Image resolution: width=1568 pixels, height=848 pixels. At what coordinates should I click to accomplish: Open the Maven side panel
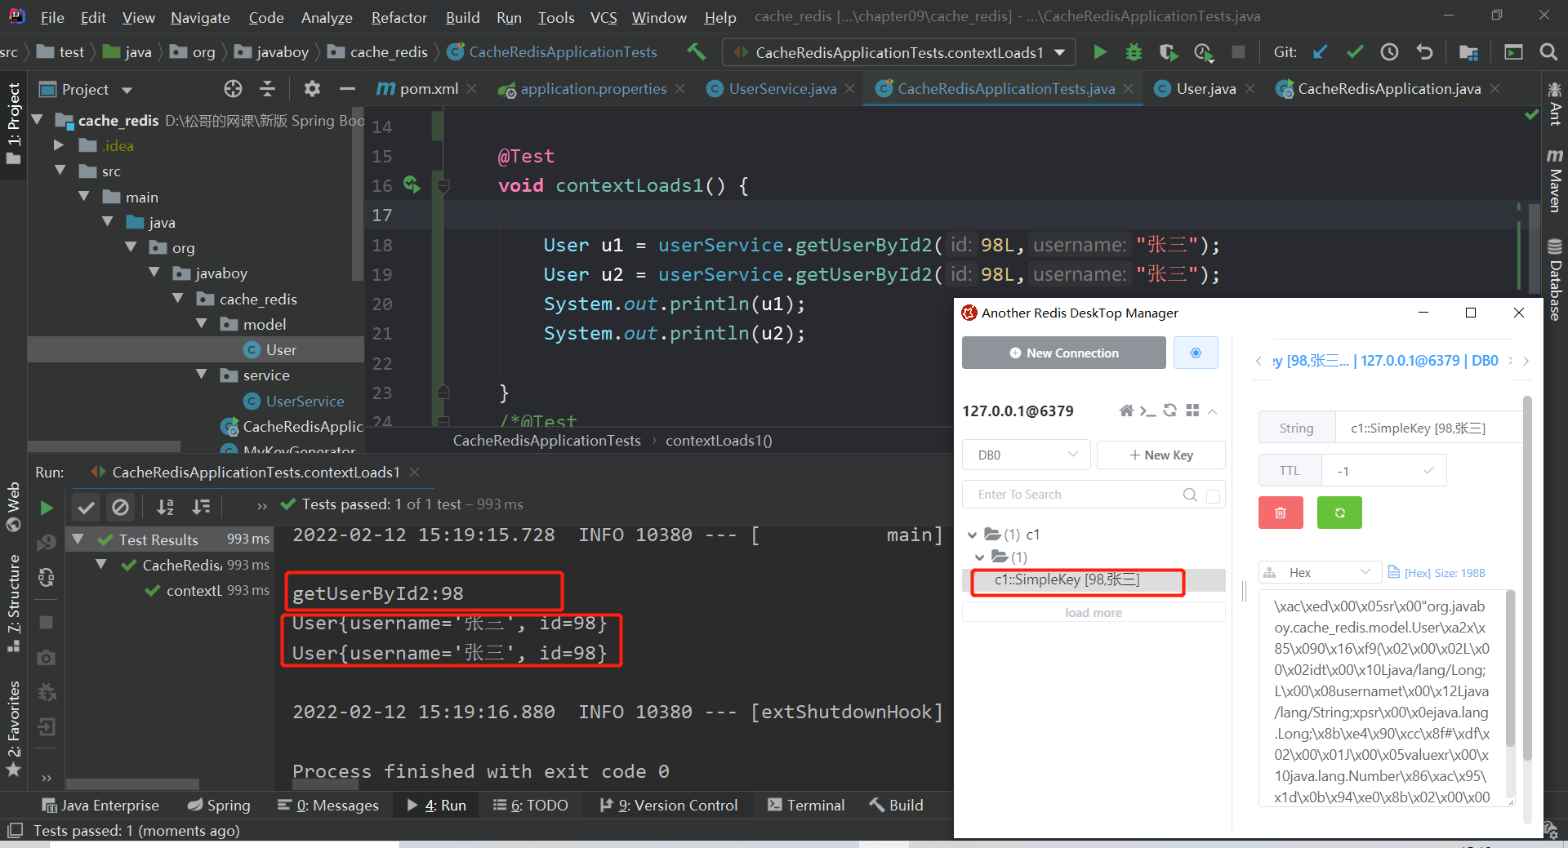pyautogui.click(x=1555, y=180)
